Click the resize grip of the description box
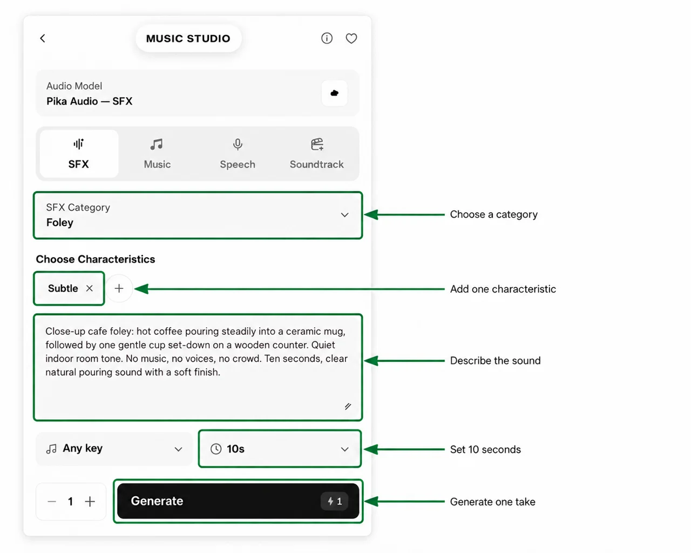 click(x=348, y=406)
